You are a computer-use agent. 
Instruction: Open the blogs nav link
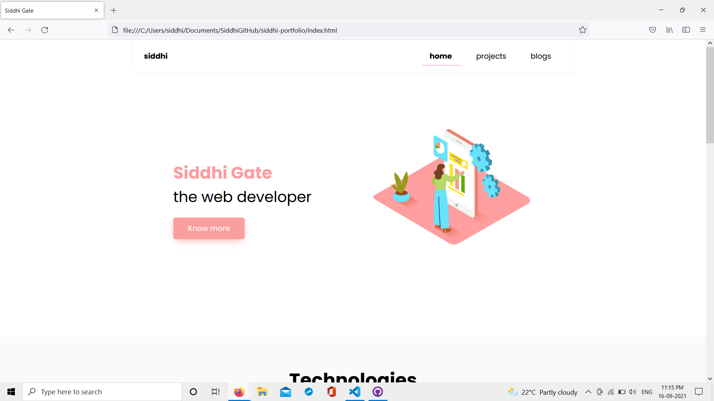(540, 56)
